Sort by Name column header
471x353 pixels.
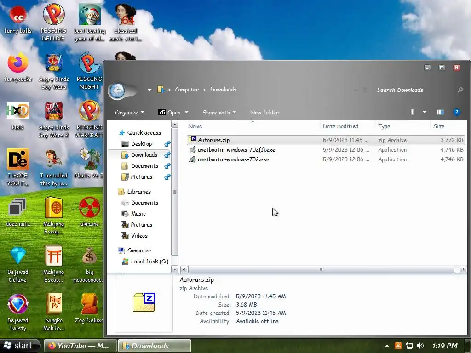(253, 126)
